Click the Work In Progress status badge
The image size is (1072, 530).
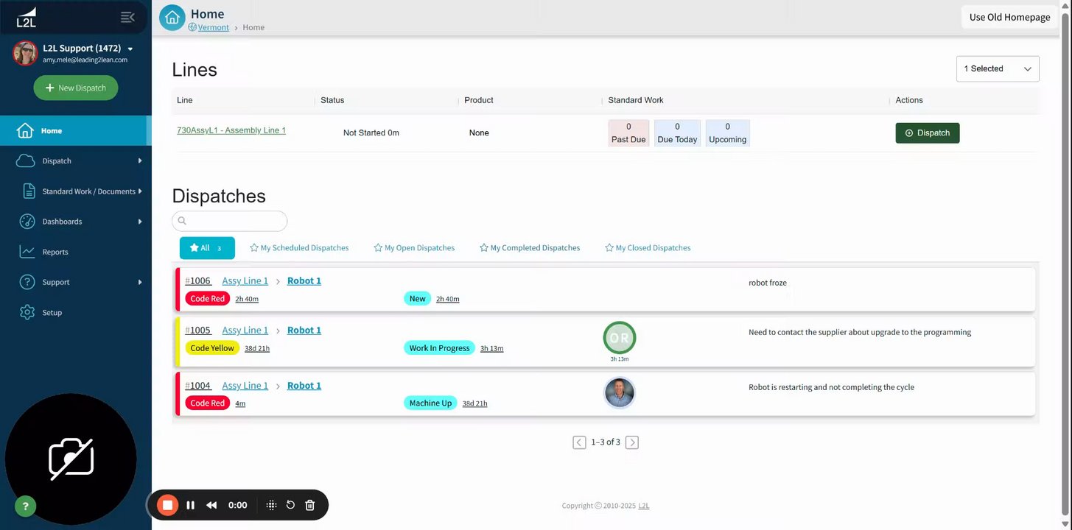point(439,348)
